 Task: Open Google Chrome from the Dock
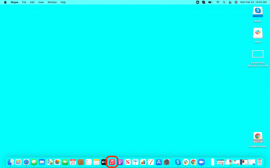193,162
